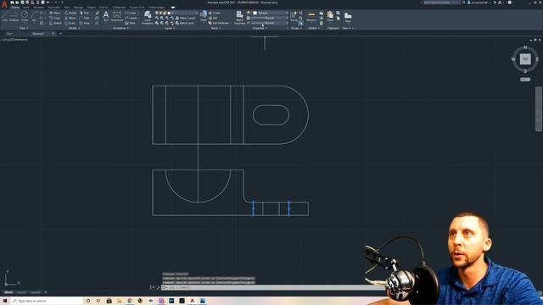Image resolution: width=543 pixels, height=305 pixels.
Task: Click Create block tool
Action: click(x=215, y=13)
